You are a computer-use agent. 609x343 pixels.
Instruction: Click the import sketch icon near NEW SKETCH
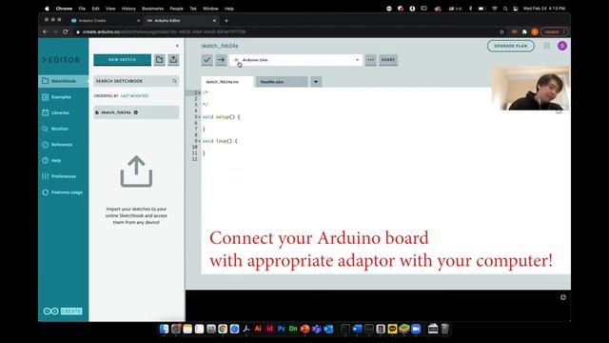[173, 60]
